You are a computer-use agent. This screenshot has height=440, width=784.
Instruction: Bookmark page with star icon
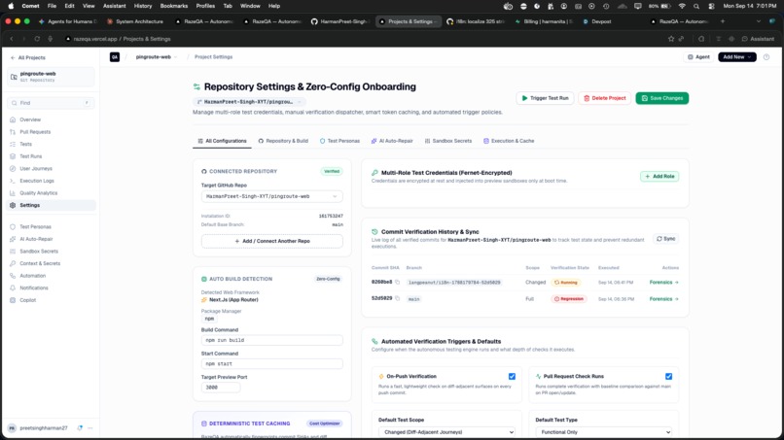tap(671, 39)
